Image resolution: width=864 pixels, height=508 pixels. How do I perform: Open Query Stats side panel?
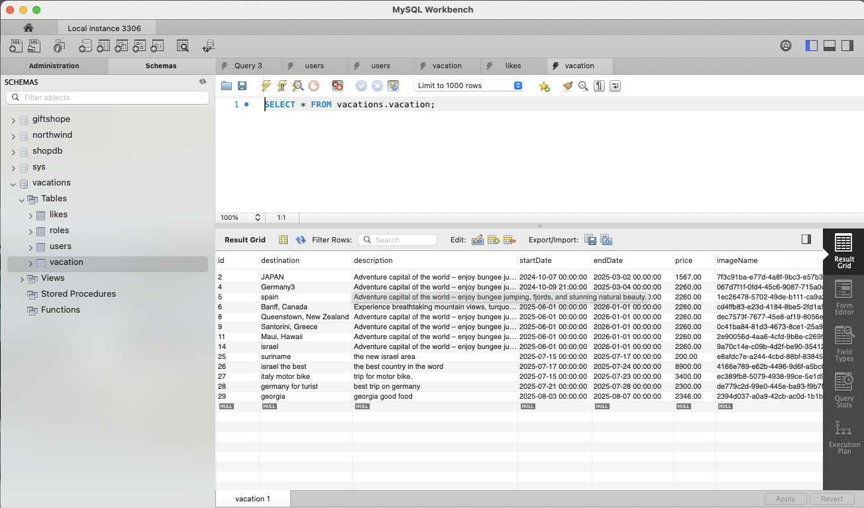click(843, 390)
